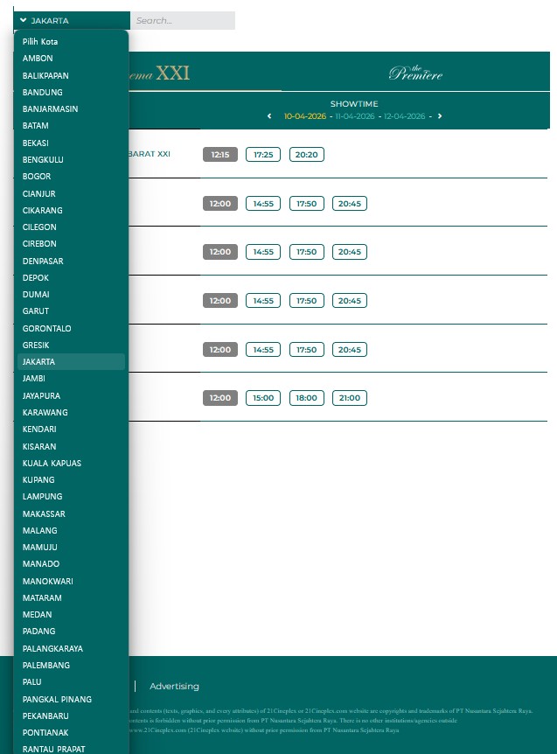Select KUPANG from city list
The width and height of the screenshot is (557, 754).
71,479
